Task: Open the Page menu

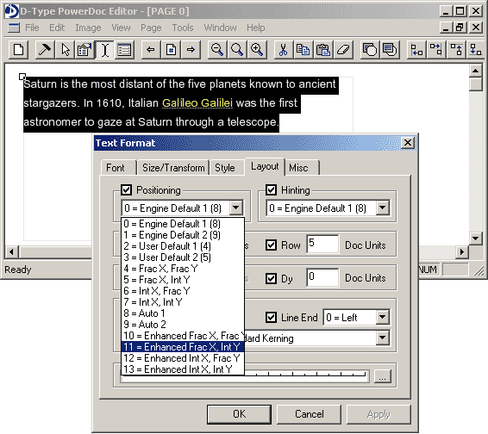Action: tap(151, 28)
